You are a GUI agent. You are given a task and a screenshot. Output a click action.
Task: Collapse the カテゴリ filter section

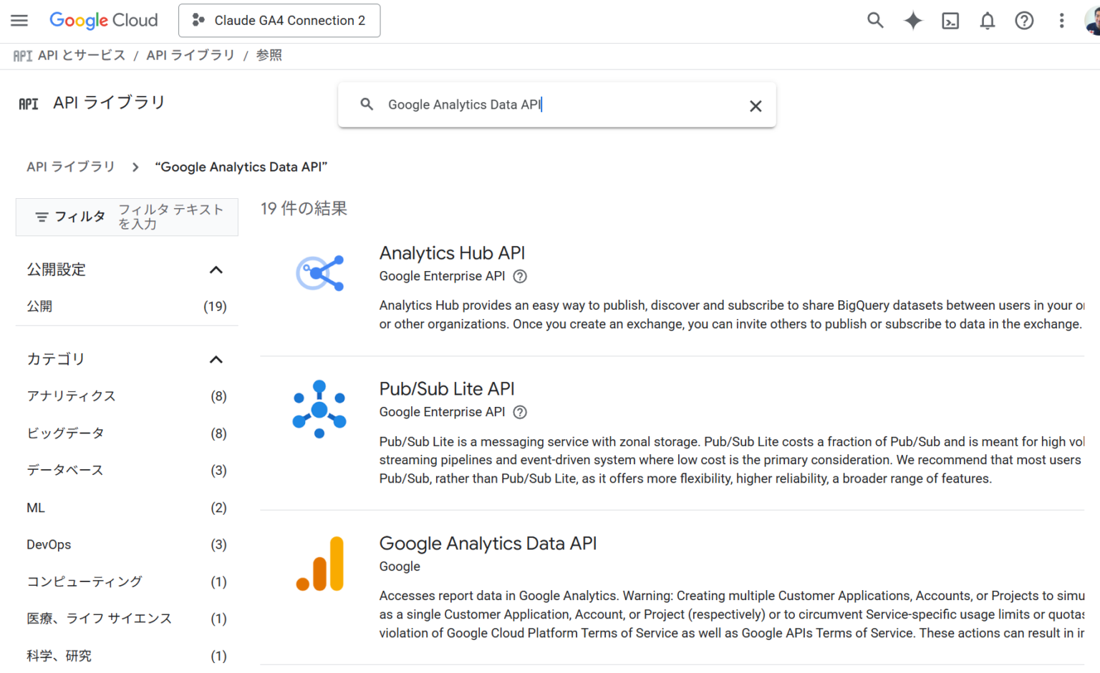(x=216, y=359)
